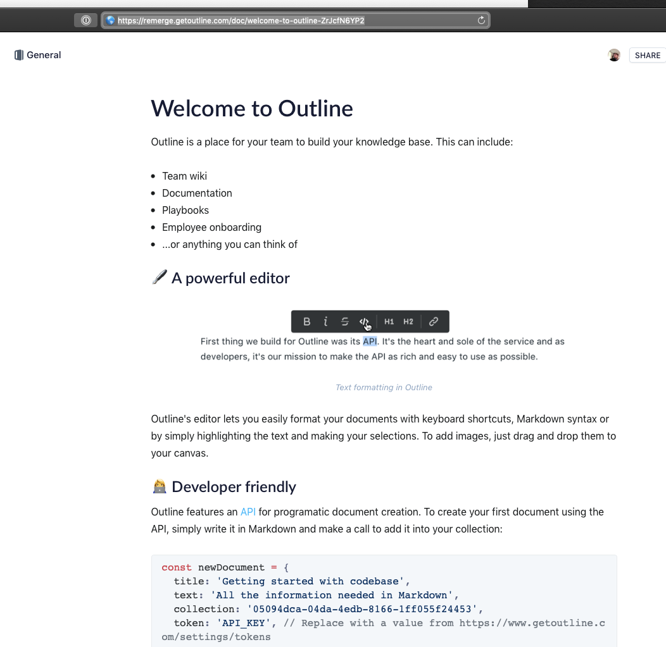Click the 'Developer friendly' heading
This screenshot has width=666, height=647.
click(234, 486)
